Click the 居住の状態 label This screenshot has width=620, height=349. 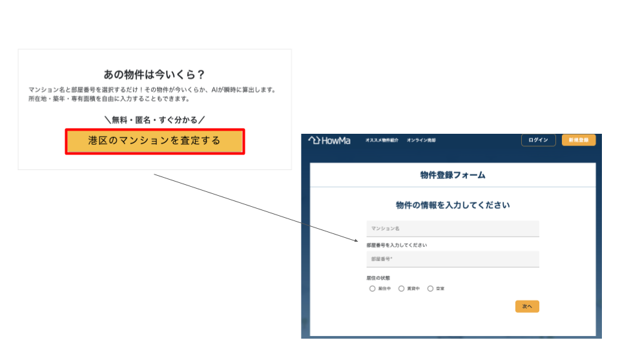(x=378, y=278)
